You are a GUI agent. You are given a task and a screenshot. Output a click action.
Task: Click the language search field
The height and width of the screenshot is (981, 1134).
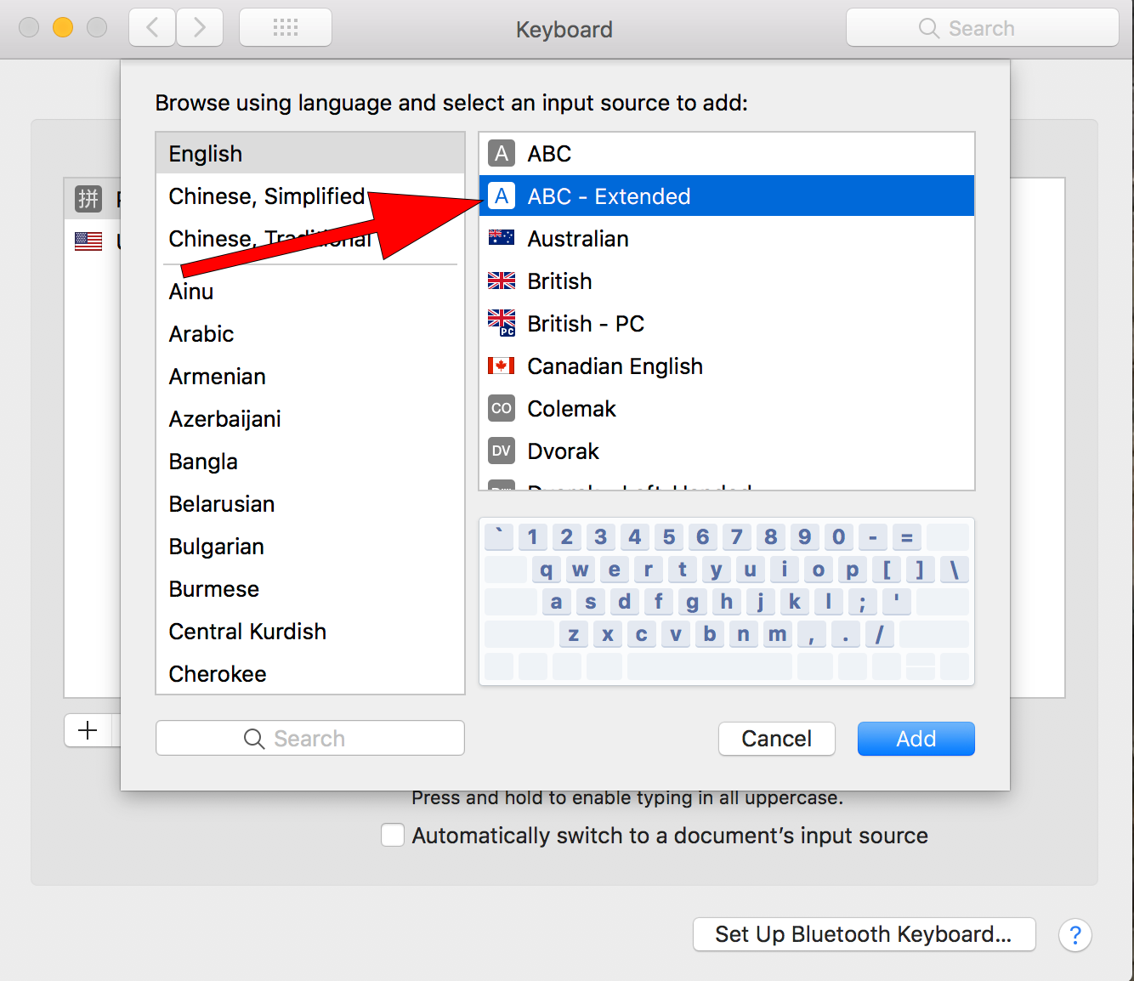click(310, 738)
